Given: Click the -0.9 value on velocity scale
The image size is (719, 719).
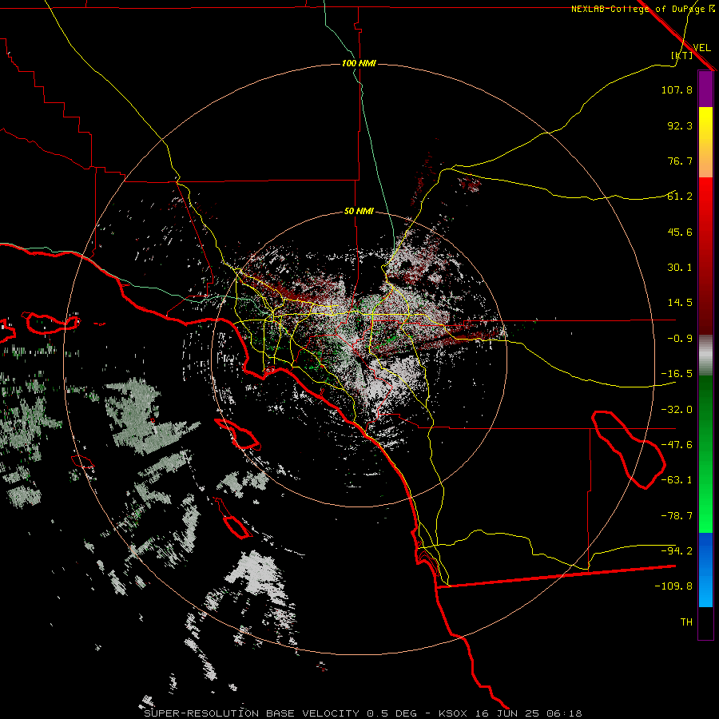Looking at the screenshot, I should tap(680, 339).
